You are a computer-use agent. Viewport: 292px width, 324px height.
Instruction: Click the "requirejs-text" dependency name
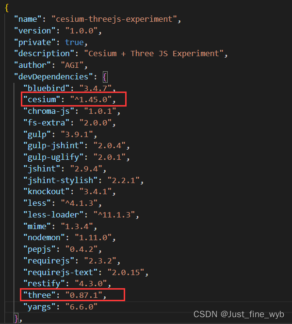tap(61, 273)
